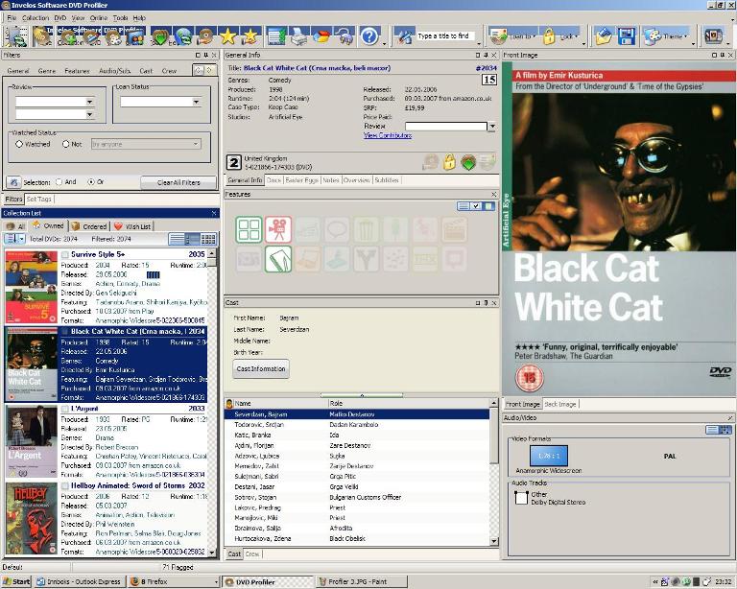This screenshot has height=589, width=737.
Task: Open the Collection menu
Action: [x=36, y=18]
